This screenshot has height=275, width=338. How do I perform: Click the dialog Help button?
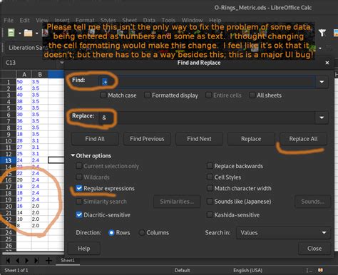pyautogui.click(x=84, y=249)
